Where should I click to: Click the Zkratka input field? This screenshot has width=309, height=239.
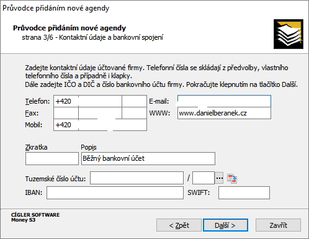[52, 158]
